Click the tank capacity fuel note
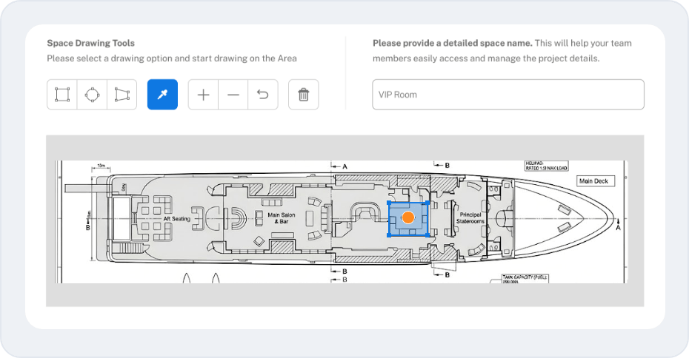Viewport: 689px width, 358px height. [525, 279]
